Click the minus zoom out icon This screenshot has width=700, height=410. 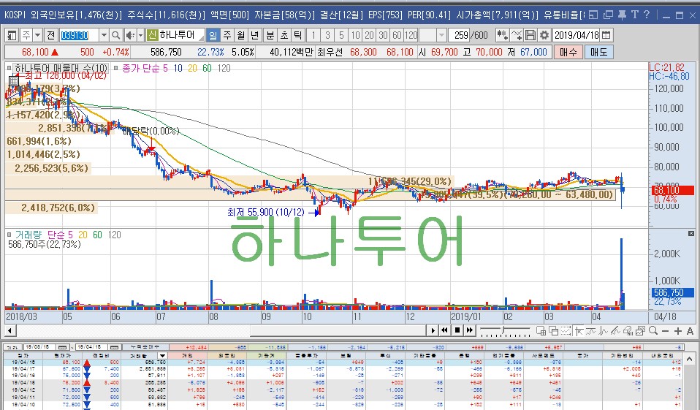tap(665, 331)
